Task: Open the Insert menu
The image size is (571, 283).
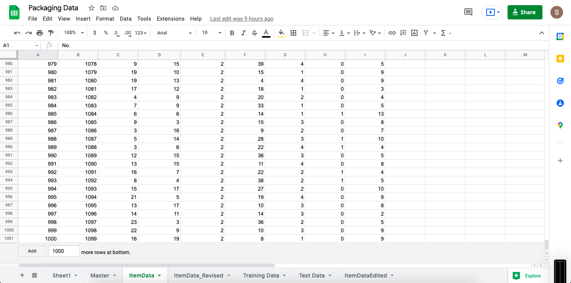Action: (x=83, y=19)
